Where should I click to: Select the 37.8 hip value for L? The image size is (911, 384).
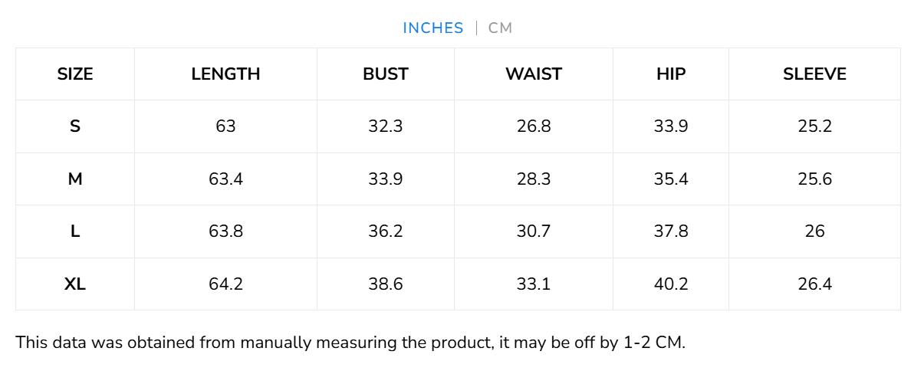pos(671,231)
